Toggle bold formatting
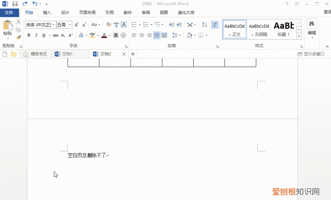Viewport: 331px width, 200px height. pos(29,35)
